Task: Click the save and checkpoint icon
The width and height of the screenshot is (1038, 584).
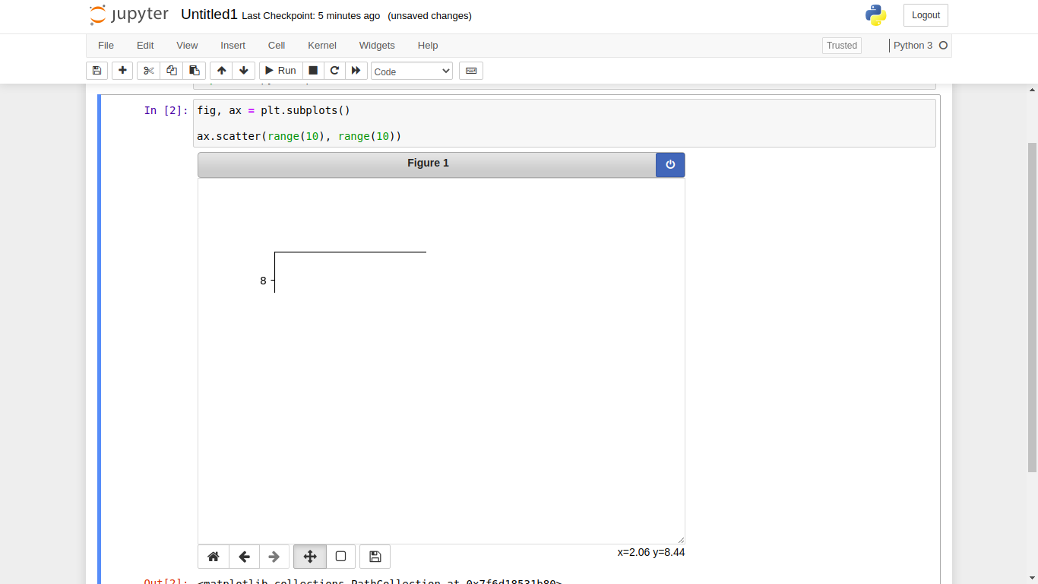Action: point(97,71)
